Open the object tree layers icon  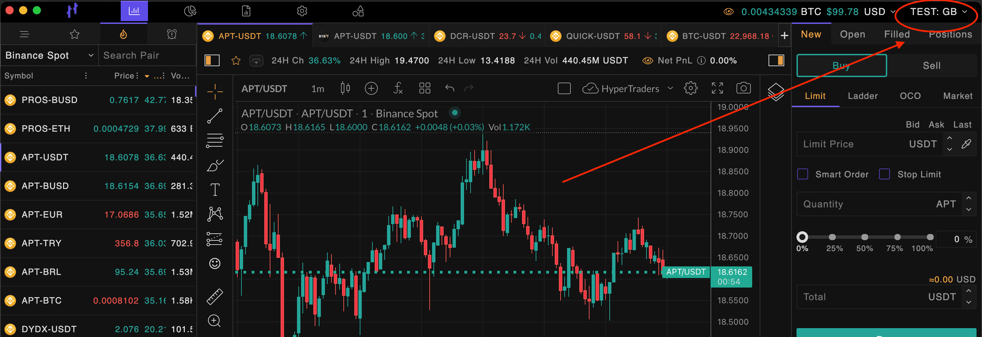coord(776,92)
